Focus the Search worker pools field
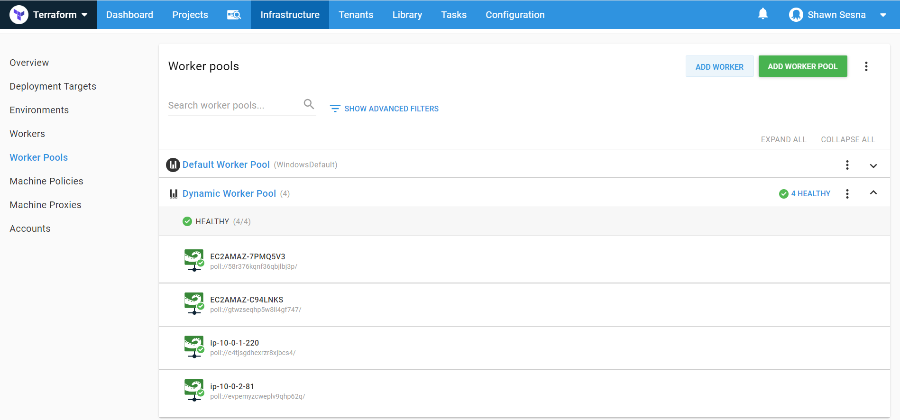 tap(232, 105)
